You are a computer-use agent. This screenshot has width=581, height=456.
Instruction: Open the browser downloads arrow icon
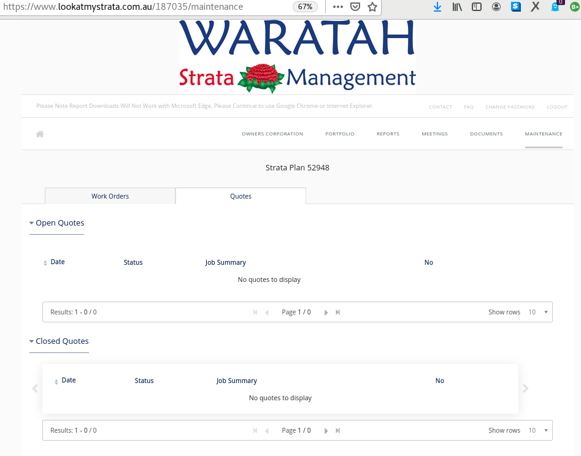[437, 7]
